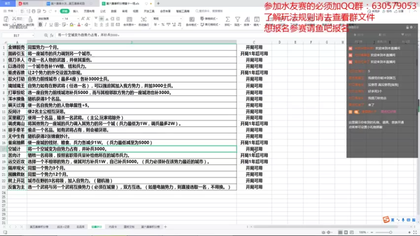Toggle center horizontally icon
Screen dimensions: 420x236
101,25
